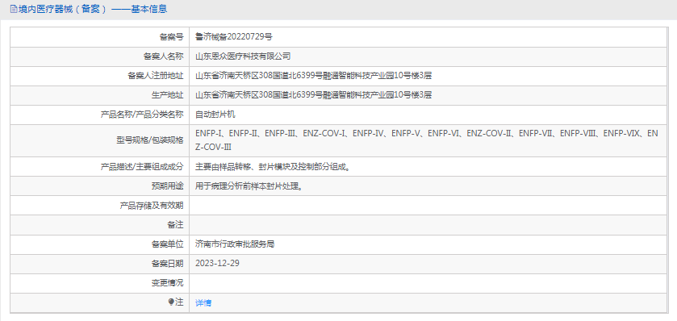Select filing authority 济南市行政审批服务局

[x=235, y=244]
